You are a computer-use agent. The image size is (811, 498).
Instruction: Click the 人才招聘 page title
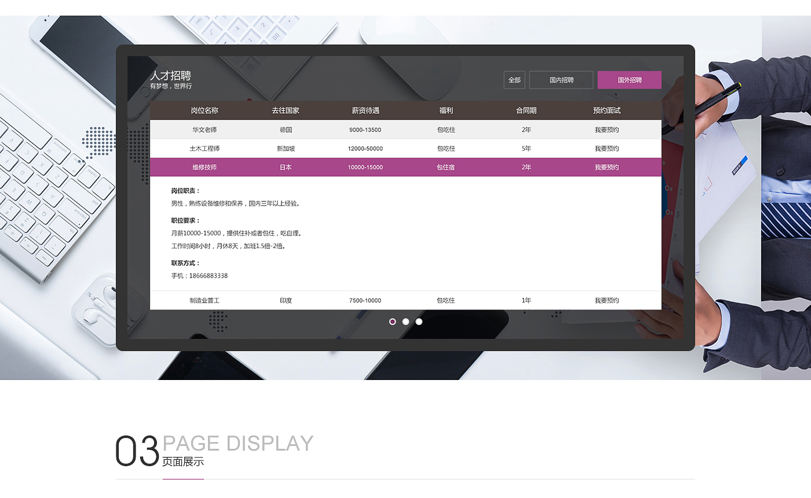tap(170, 76)
